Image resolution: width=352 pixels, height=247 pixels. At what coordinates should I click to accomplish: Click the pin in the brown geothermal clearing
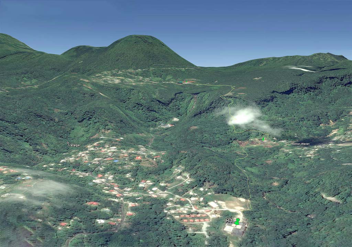263,138
